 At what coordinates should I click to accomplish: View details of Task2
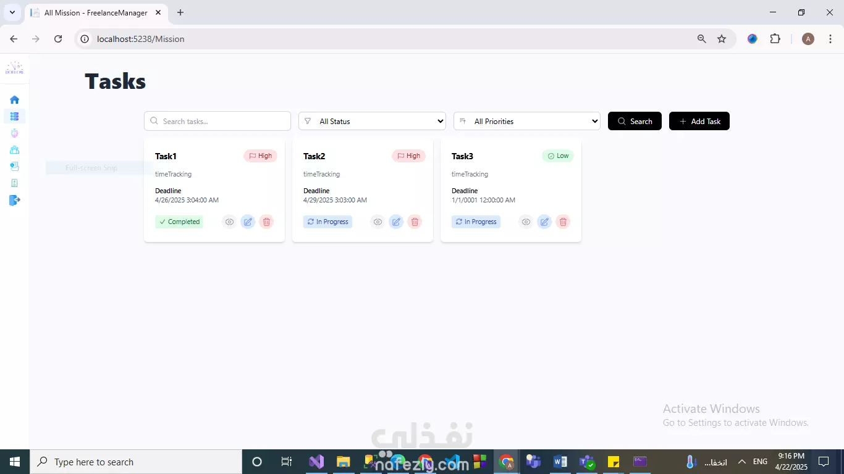[378, 222]
